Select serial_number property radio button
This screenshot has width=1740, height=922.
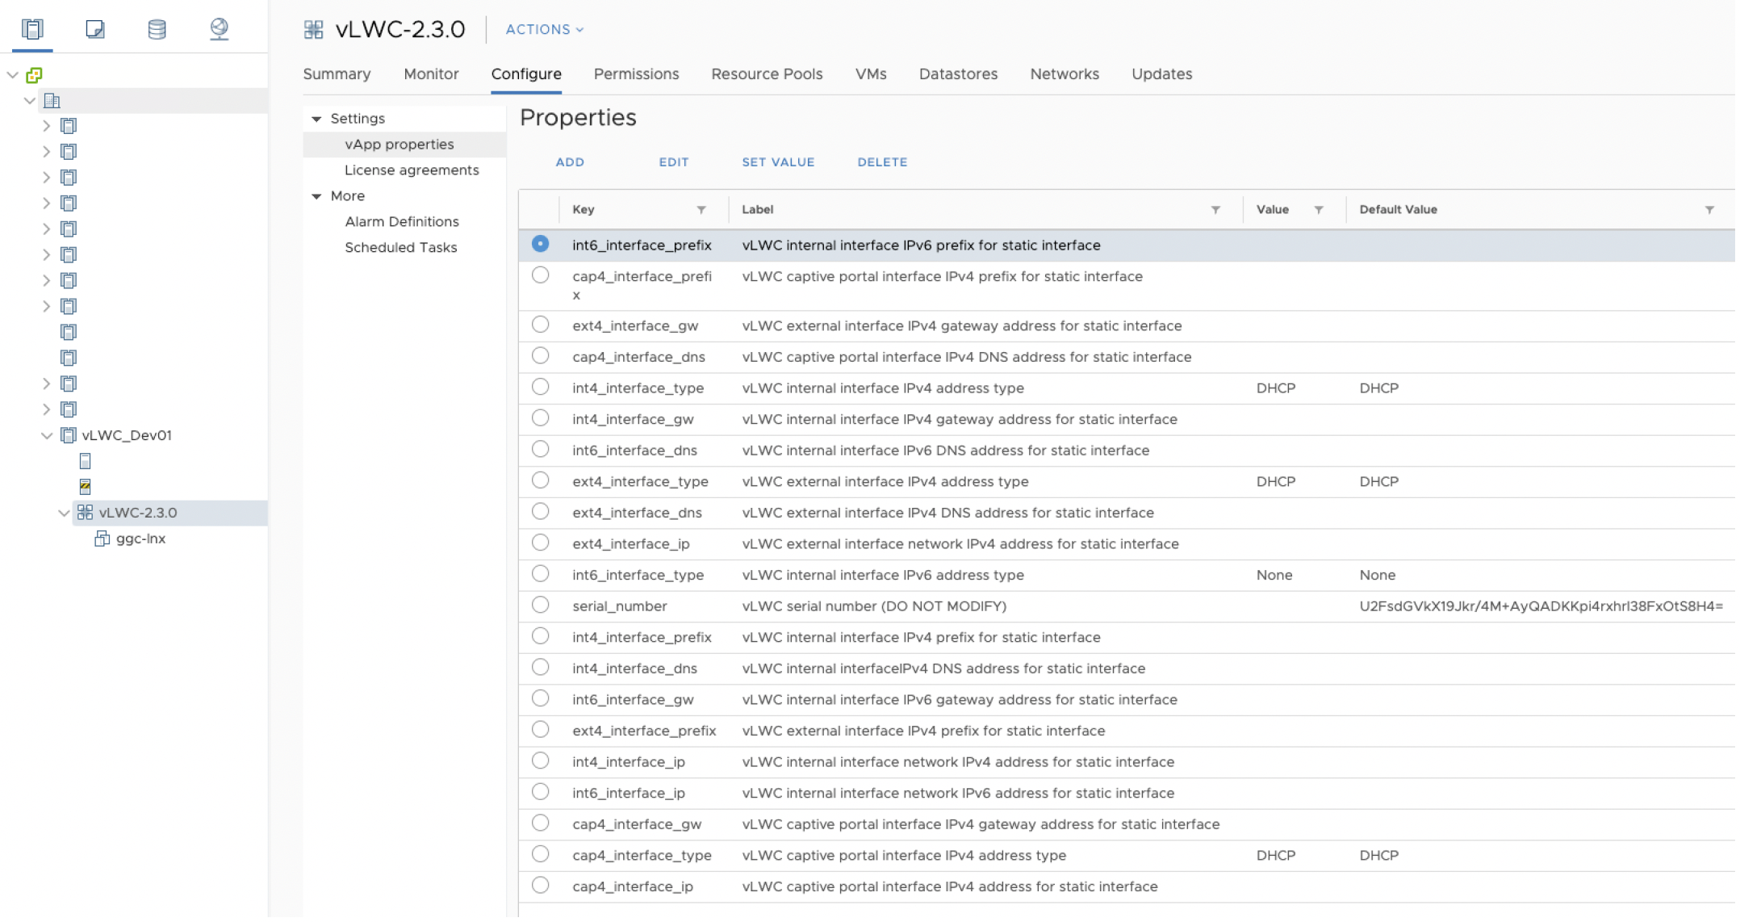541,606
